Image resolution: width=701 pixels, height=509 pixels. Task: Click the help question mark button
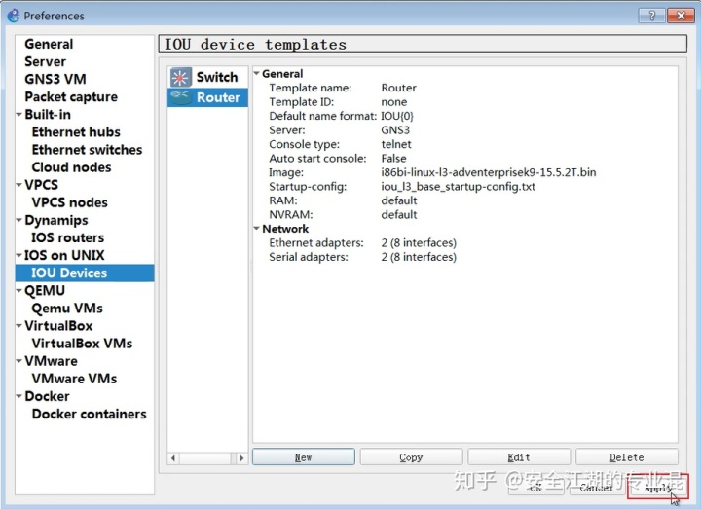[x=651, y=16]
